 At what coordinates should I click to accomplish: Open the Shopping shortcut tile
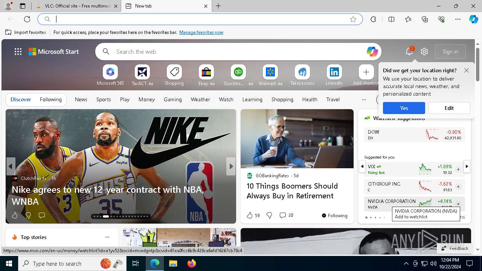(x=174, y=75)
